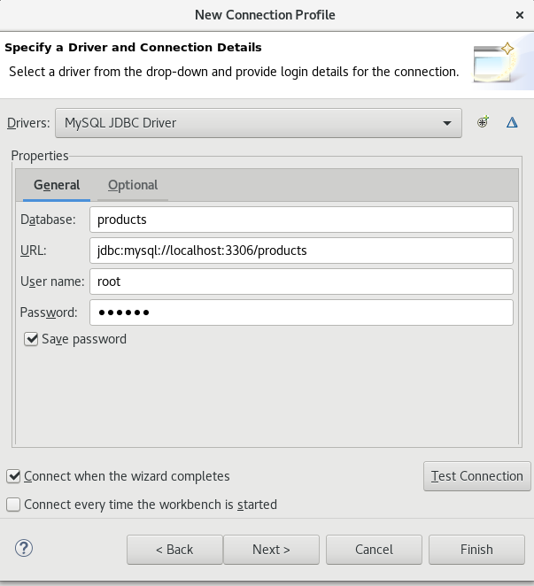Click into the URL text field
Screen dimensions: 534x586
pos(301,251)
